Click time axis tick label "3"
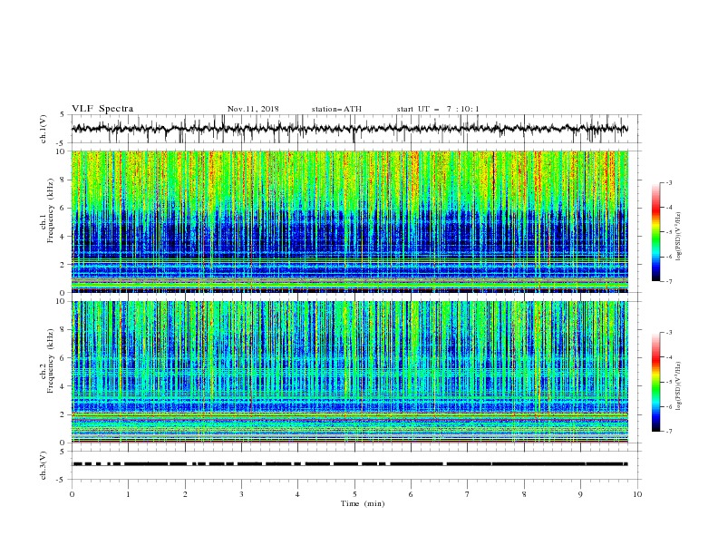This screenshot has height=555, width=718. click(x=241, y=494)
